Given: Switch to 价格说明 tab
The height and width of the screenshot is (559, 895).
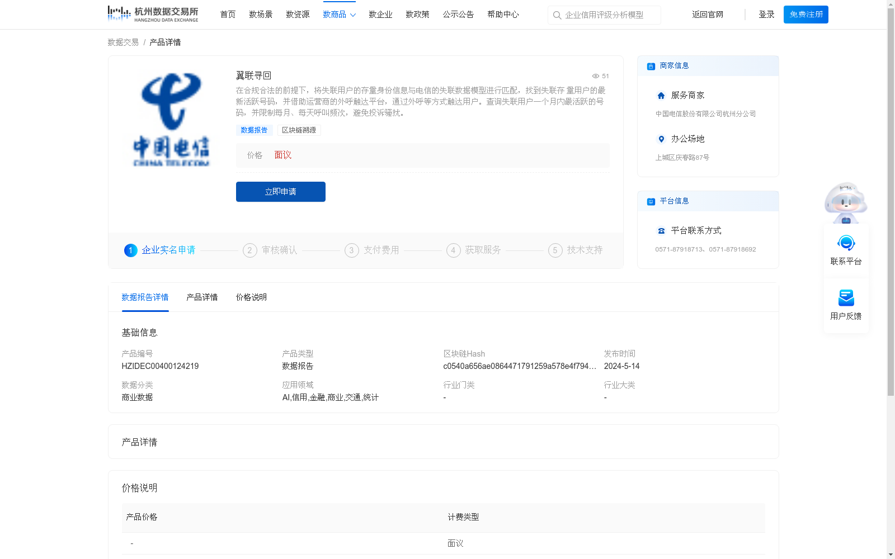Looking at the screenshot, I should [251, 297].
